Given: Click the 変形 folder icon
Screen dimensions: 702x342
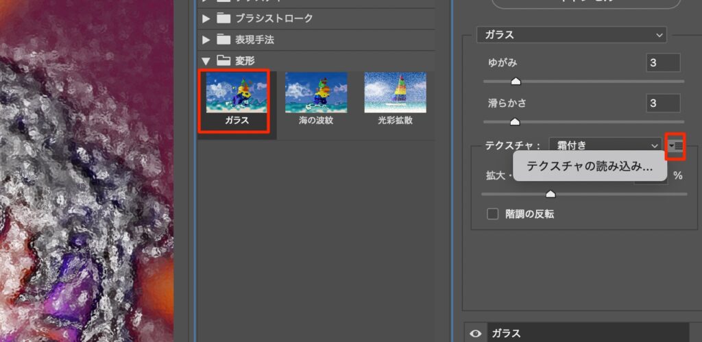Looking at the screenshot, I should (x=223, y=60).
